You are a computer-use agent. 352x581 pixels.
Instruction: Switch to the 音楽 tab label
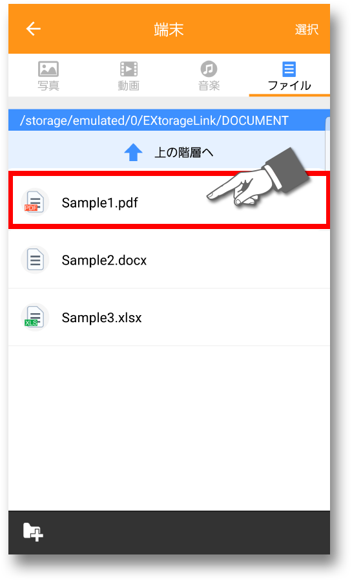(209, 85)
